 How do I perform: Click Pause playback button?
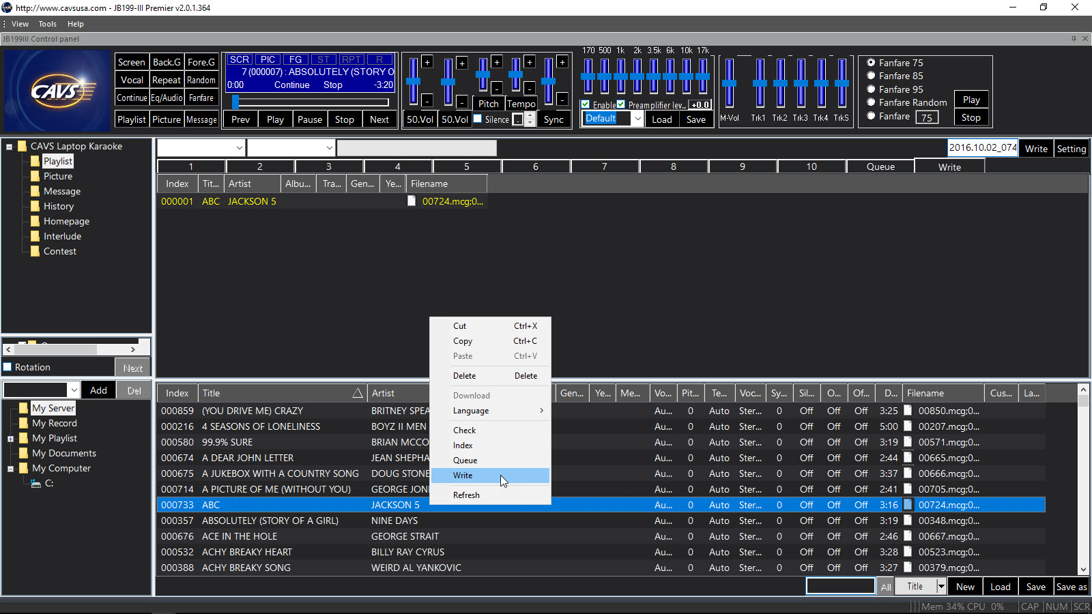tap(310, 119)
